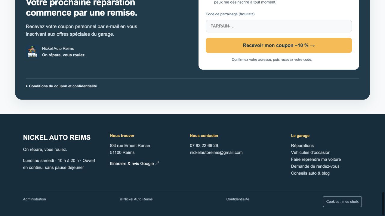385x216 pixels.
Task: Click the opening hours text 'Lundi au samedi'
Action: click(x=38, y=160)
